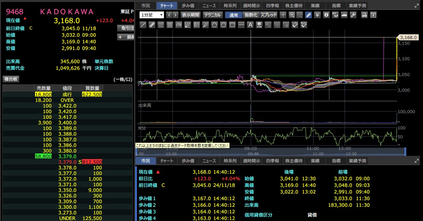423x221 pixels.
Task: Open the chart info icon
Action: [x=326, y=15]
